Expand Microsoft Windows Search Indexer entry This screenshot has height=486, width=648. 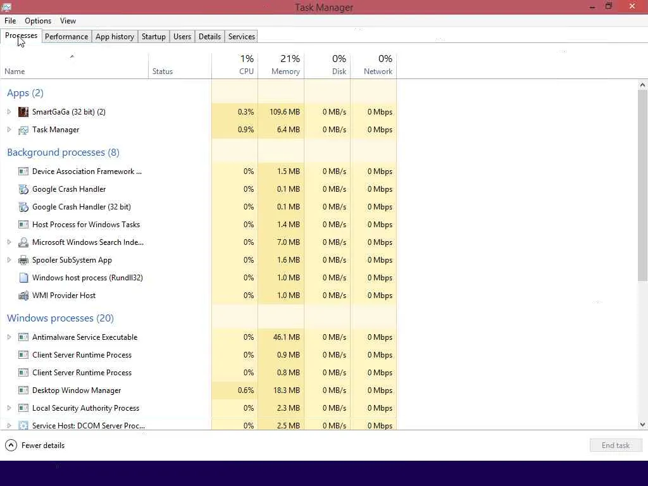(9, 242)
